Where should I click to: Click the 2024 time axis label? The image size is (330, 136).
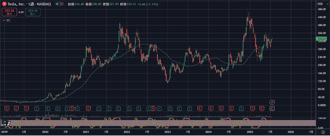208,132
